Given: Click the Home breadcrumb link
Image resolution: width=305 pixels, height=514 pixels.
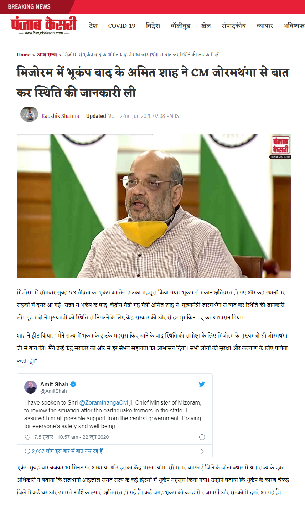Looking at the screenshot, I should click(24, 55).
